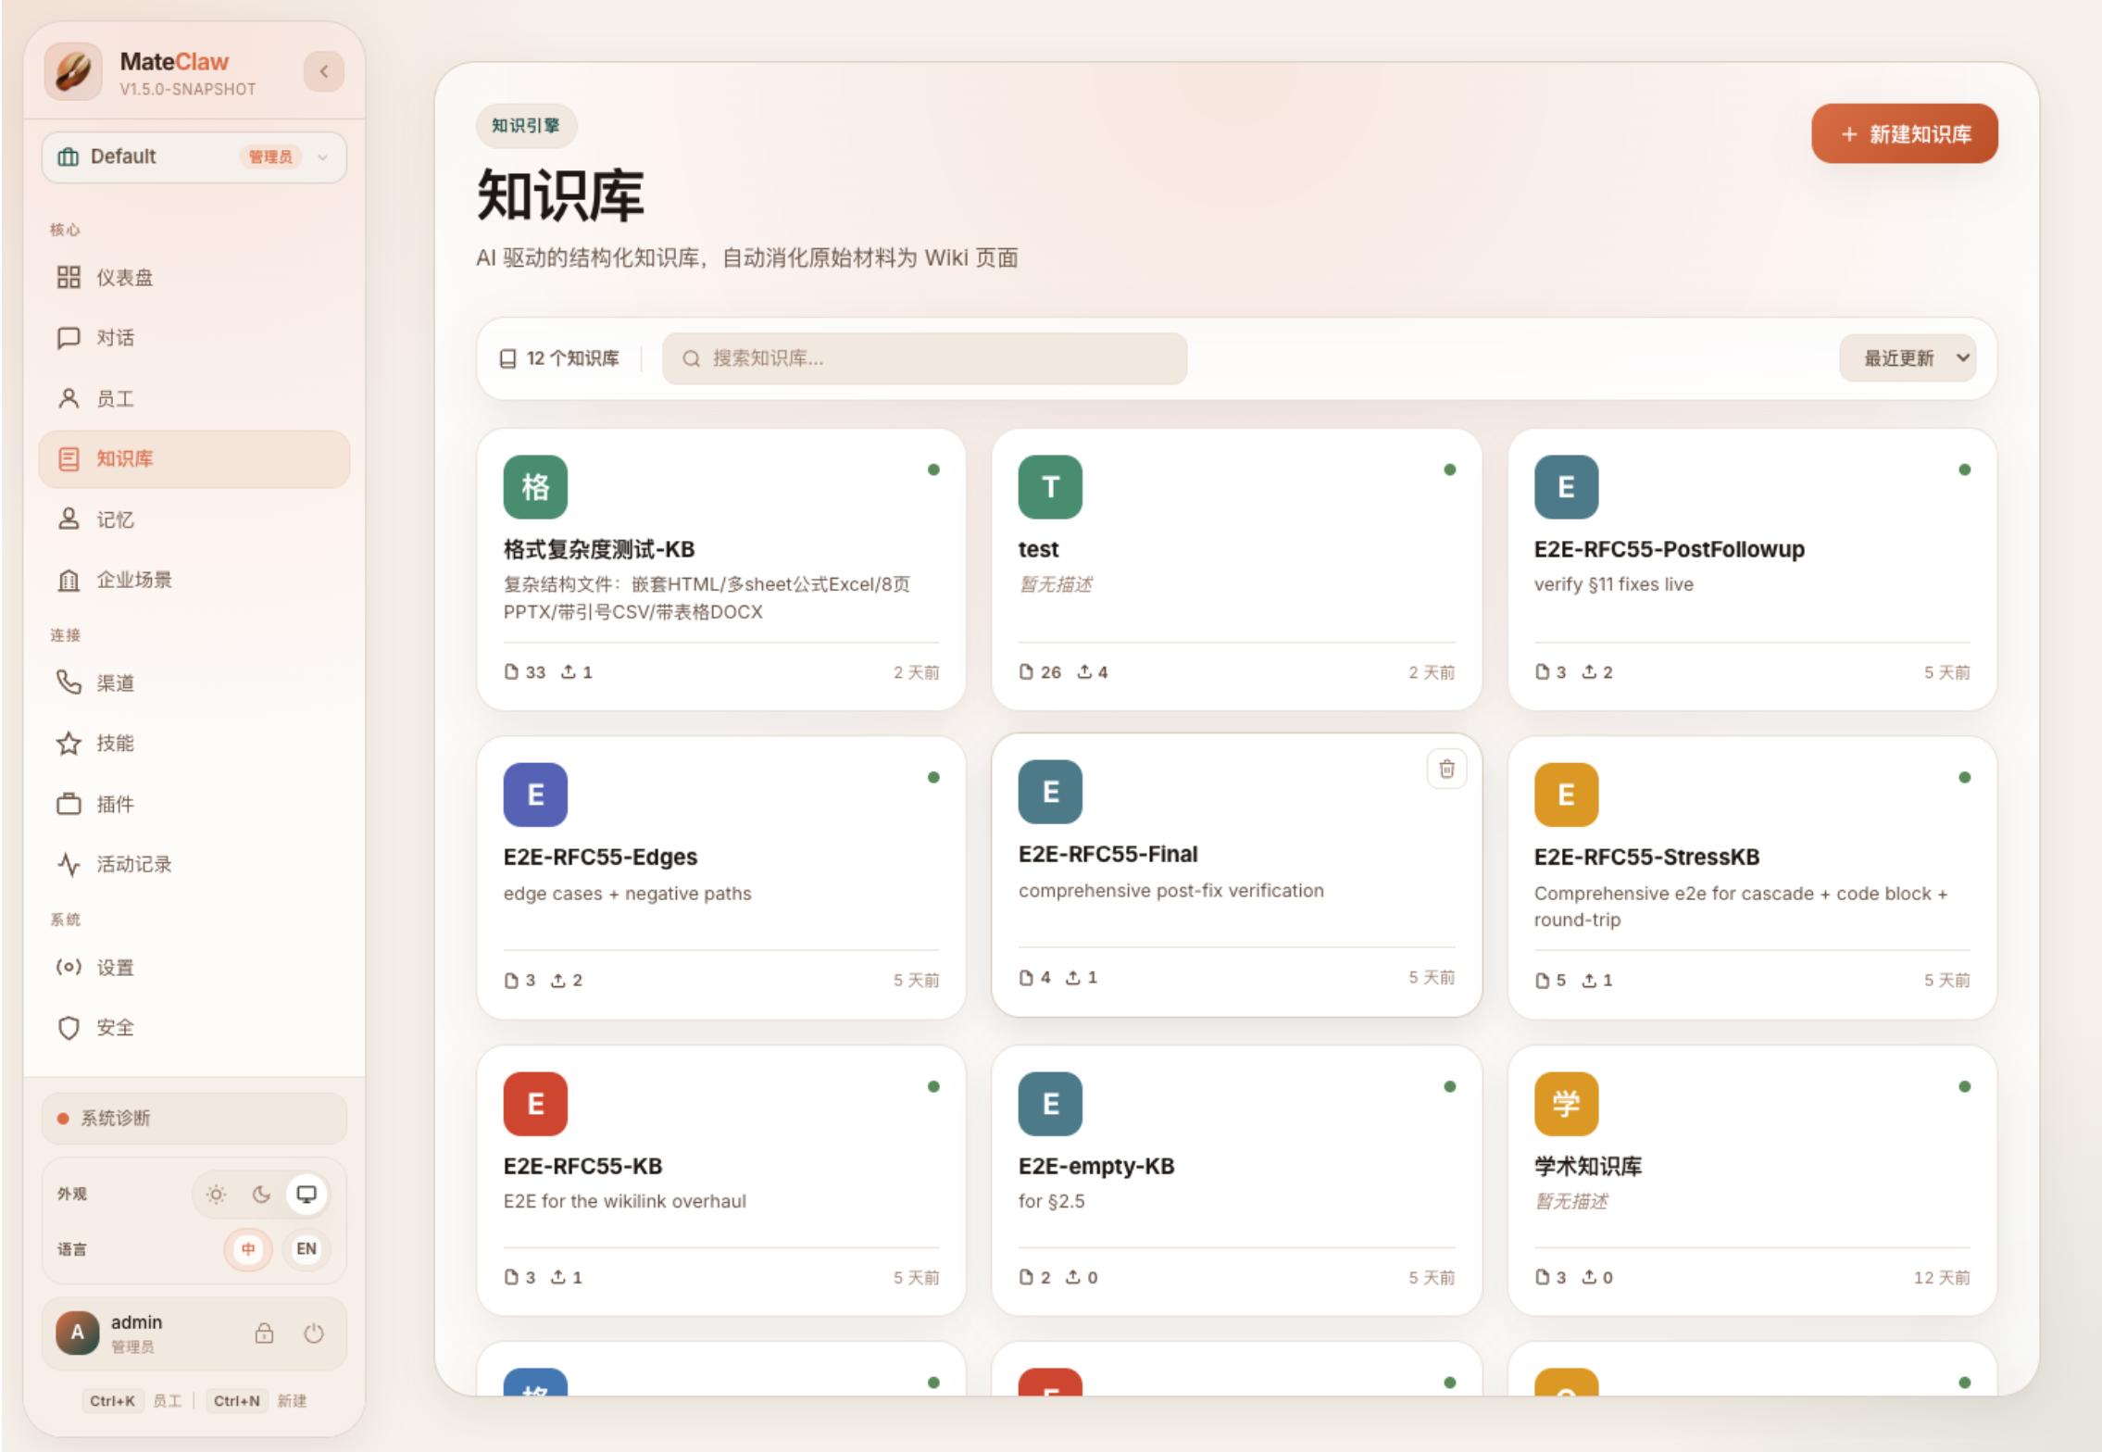2102x1452 pixels.
Task: Open the 安全 security page
Action: [194, 1027]
